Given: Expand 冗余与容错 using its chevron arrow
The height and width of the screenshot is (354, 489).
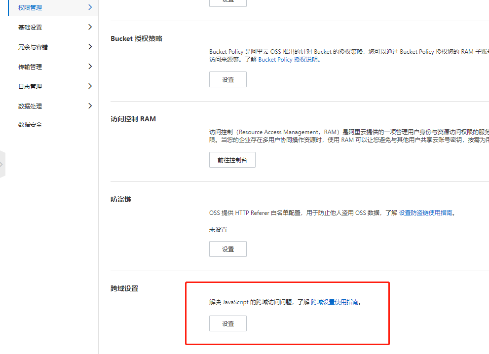Looking at the screenshot, I should (90, 47).
